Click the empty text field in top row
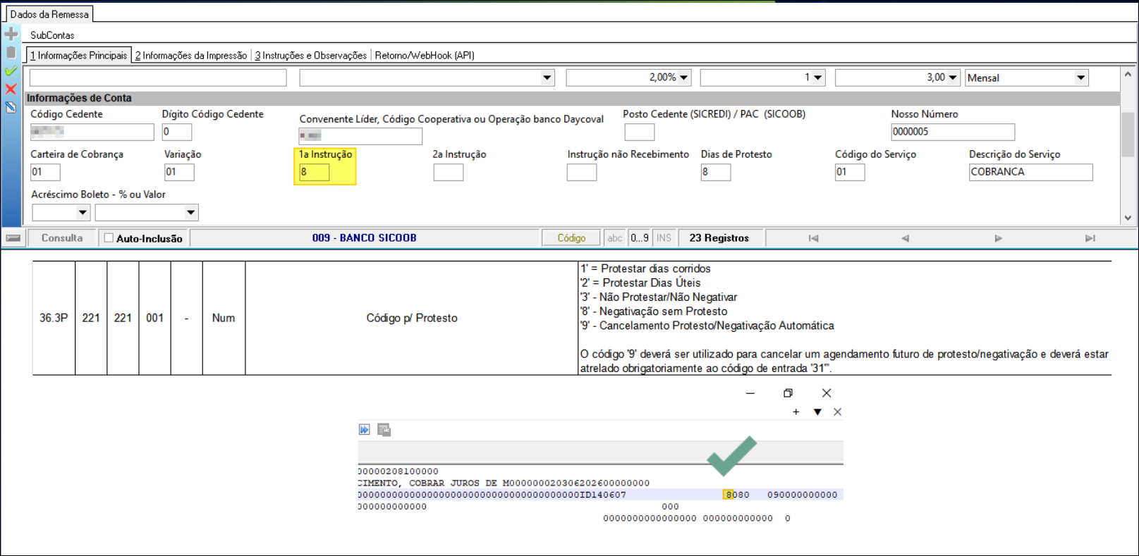The width and height of the screenshot is (1139, 556). [158, 78]
